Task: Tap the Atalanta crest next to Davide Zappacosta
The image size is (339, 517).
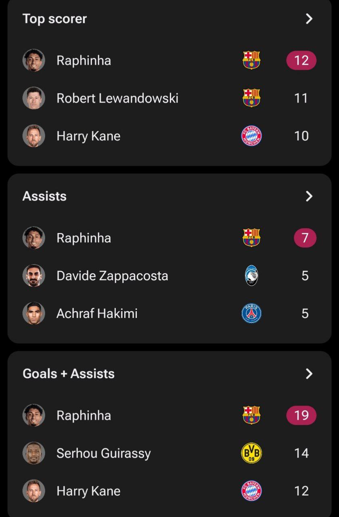Action: click(x=251, y=275)
